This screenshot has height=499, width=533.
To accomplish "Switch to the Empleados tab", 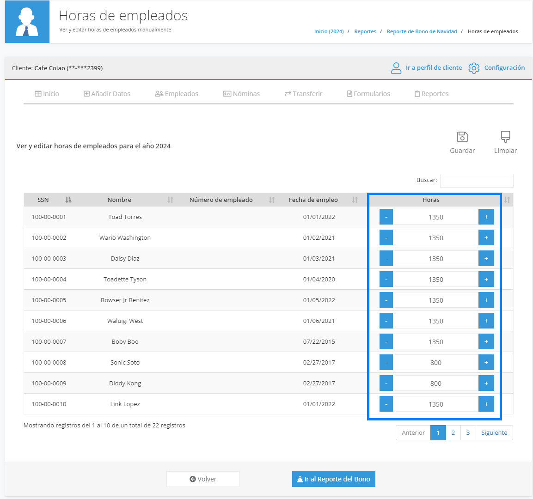I will tap(177, 94).
